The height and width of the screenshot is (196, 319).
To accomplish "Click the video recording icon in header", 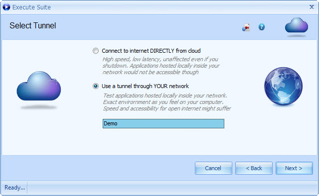I will tap(246, 27).
